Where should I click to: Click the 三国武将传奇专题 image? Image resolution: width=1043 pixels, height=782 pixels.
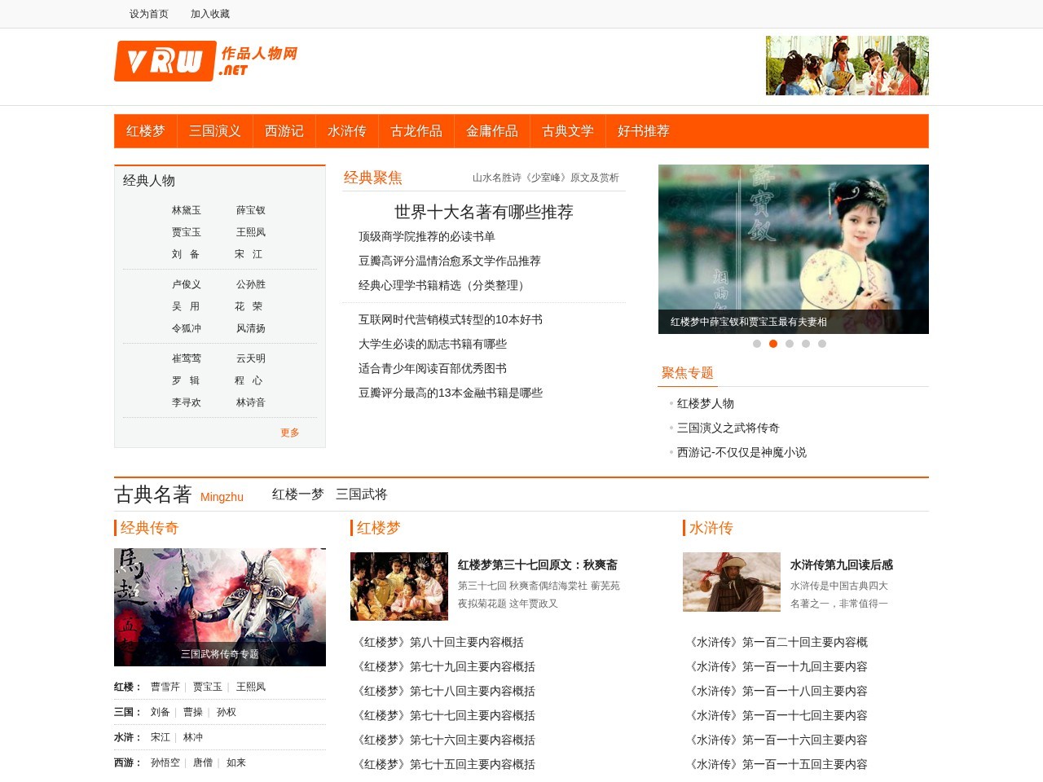click(x=219, y=607)
